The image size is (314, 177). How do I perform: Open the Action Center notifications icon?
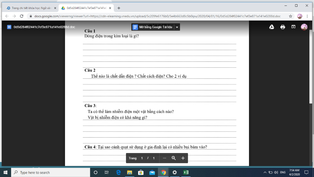306,172
